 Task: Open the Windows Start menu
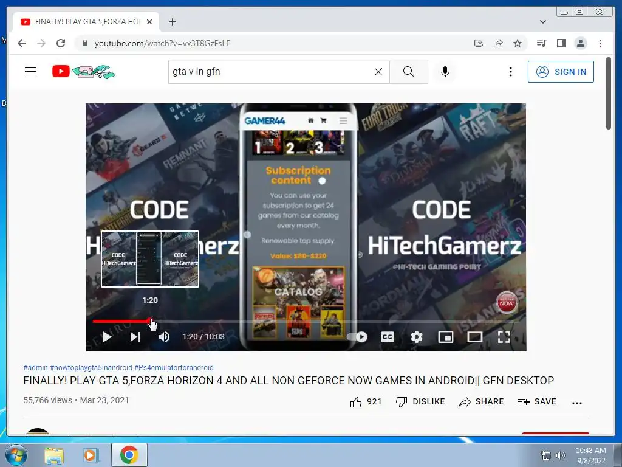[16, 455]
